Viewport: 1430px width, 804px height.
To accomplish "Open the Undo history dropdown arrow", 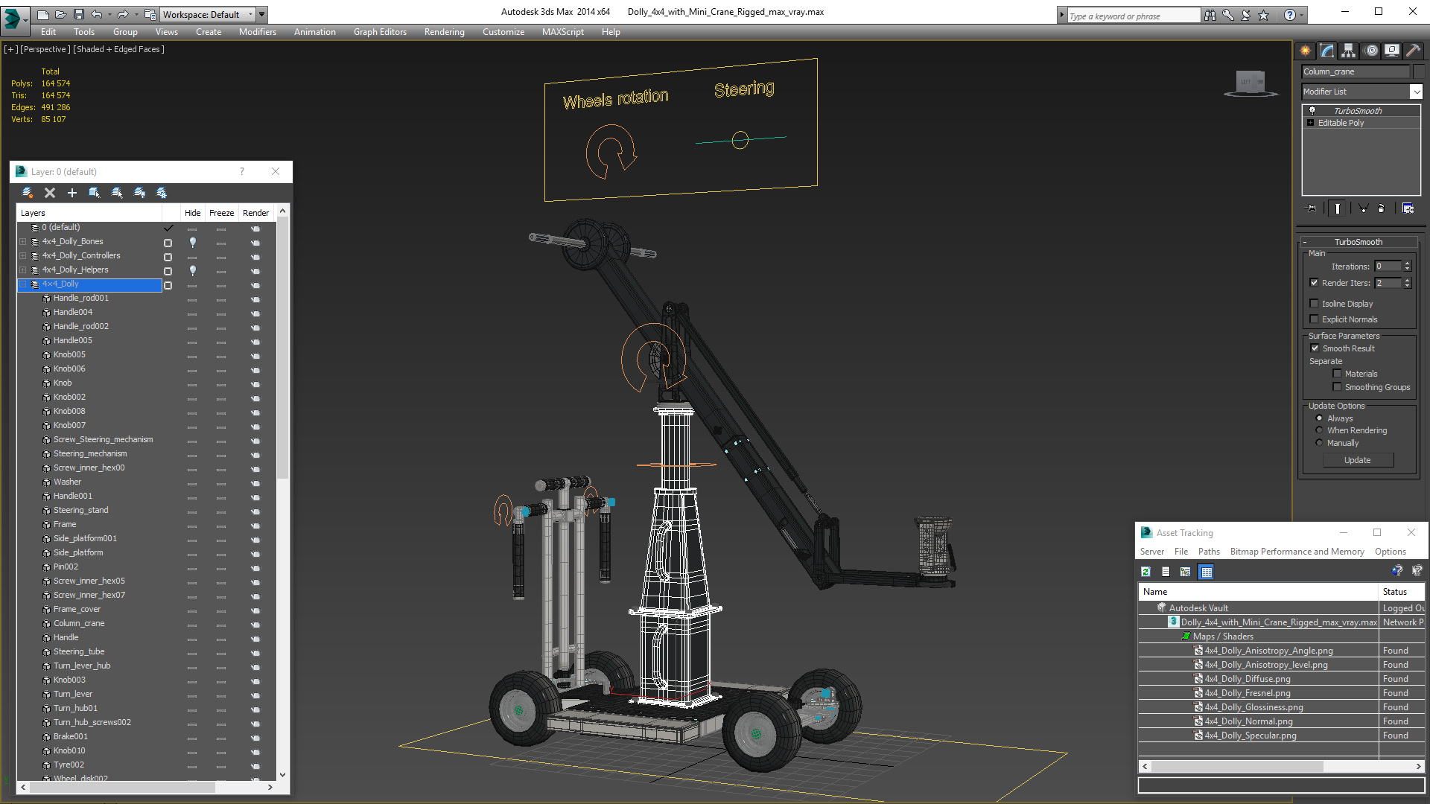I will coord(109,14).
